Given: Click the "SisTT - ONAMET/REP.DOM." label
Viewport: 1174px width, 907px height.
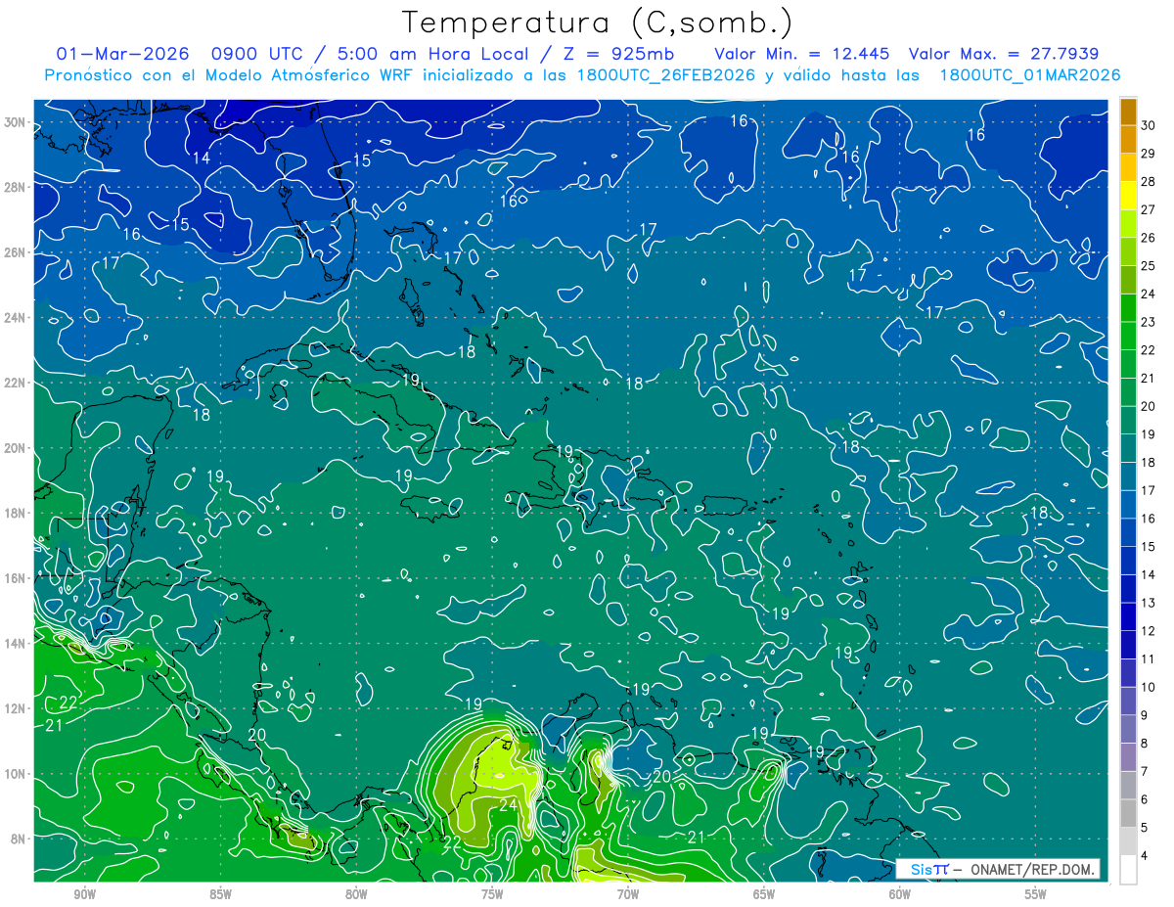Looking at the screenshot, I should pyautogui.click(x=999, y=868).
